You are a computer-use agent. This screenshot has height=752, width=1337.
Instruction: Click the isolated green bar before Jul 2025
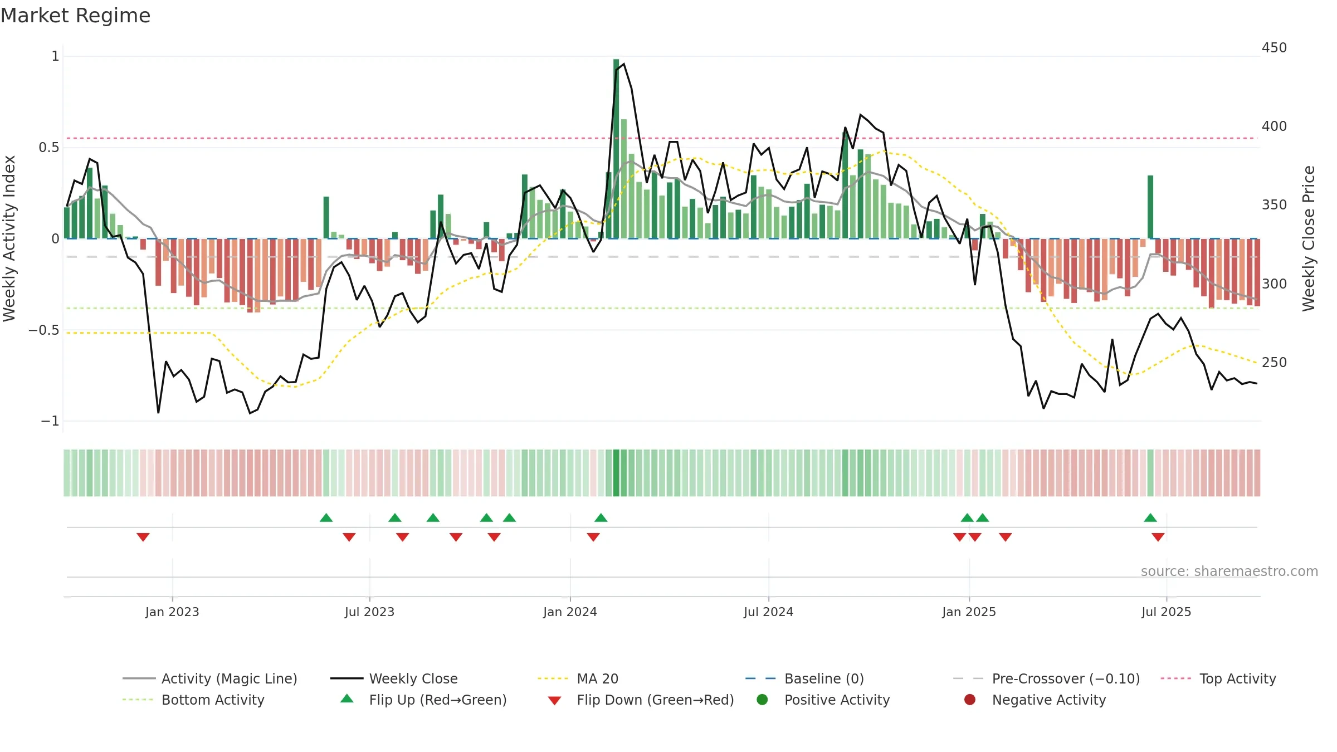(1150, 207)
